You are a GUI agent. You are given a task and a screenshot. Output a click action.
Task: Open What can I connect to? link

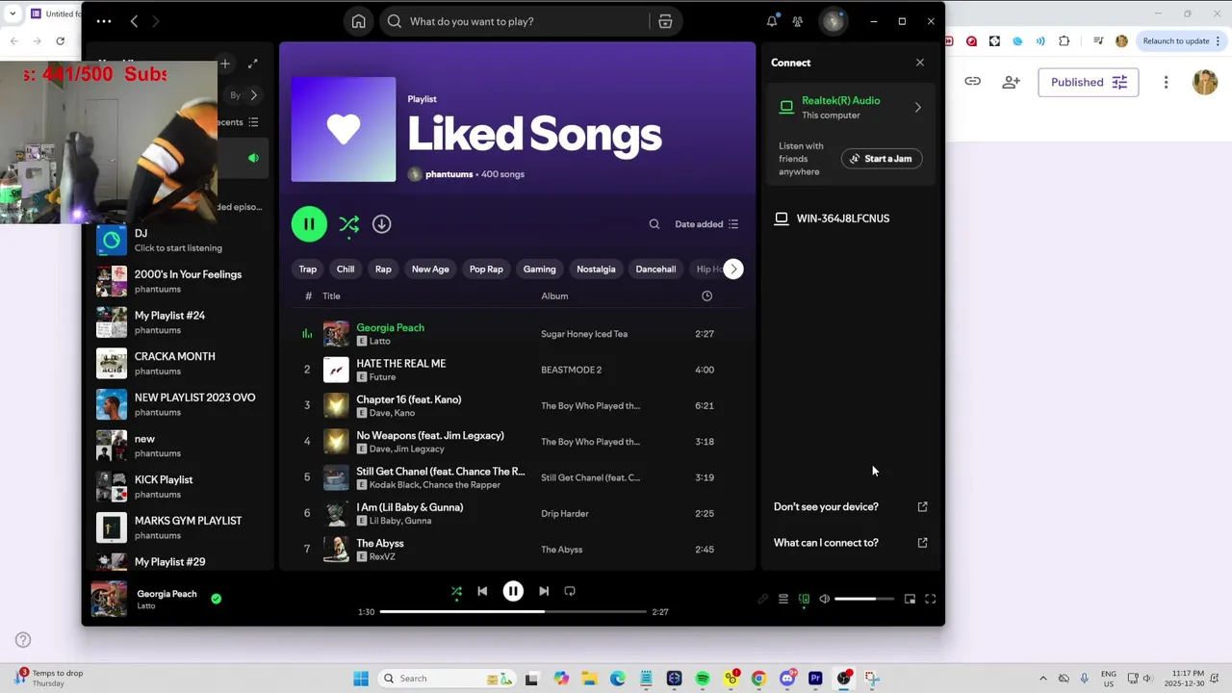pyautogui.click(x=850, y=543)
